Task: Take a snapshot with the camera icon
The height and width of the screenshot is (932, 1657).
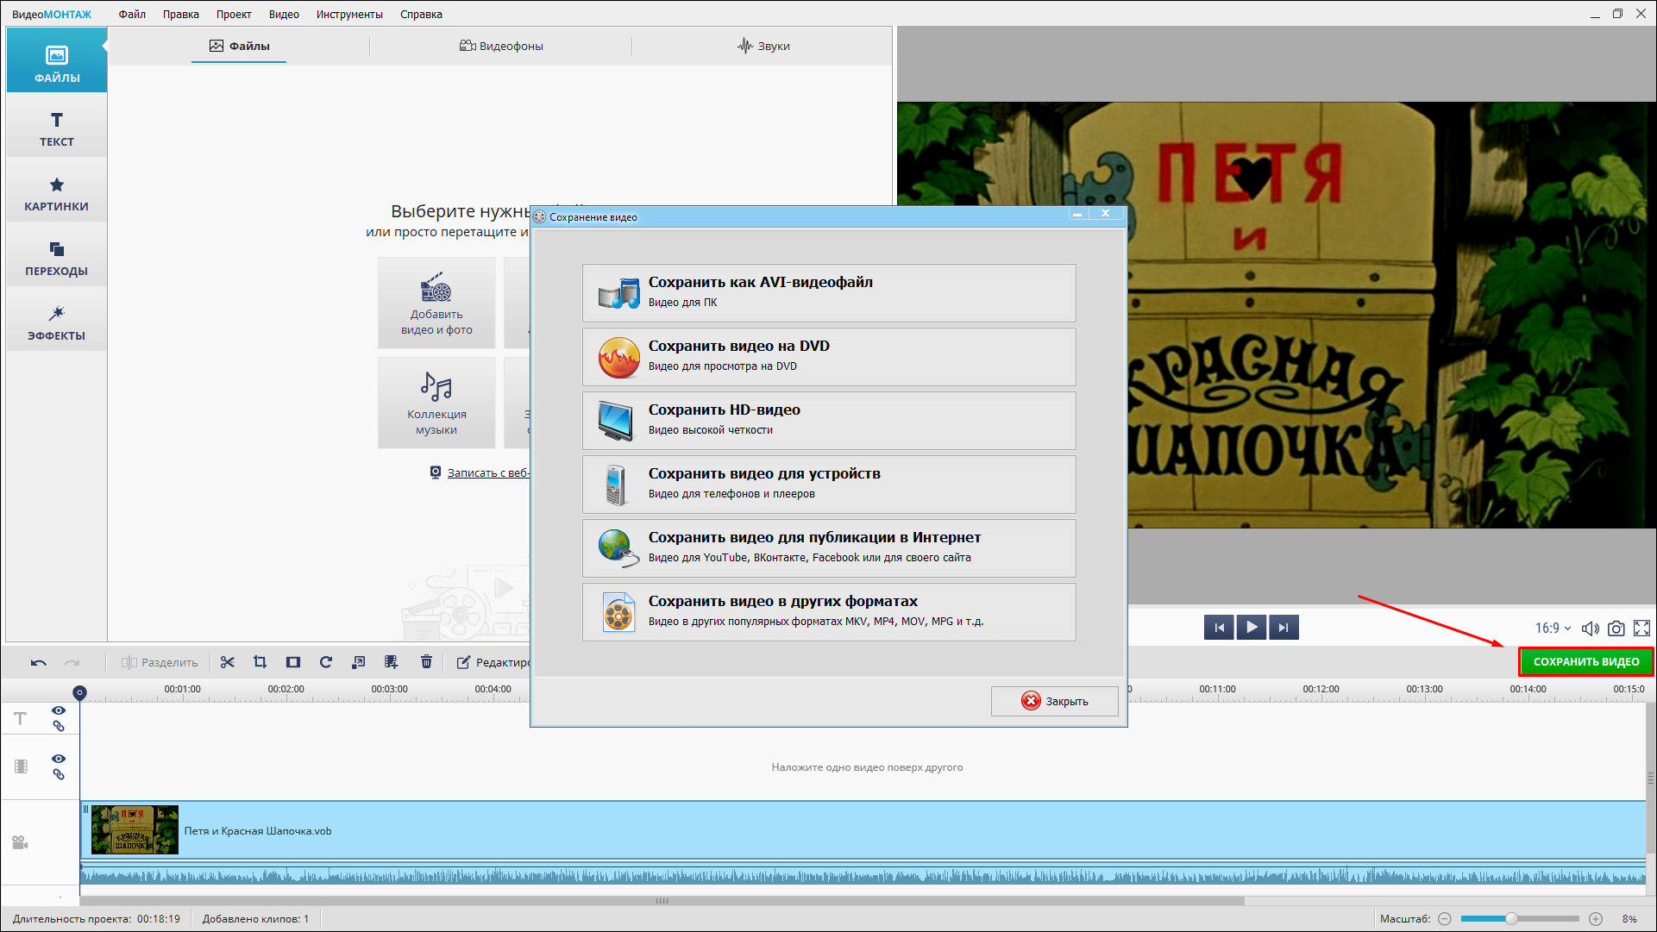Action: [1616, 629]
